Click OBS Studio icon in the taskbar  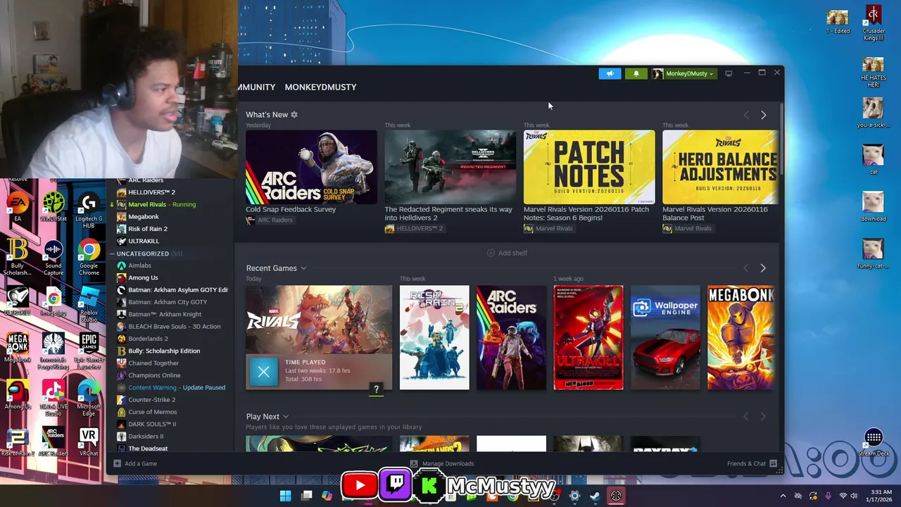coord(616,496)
